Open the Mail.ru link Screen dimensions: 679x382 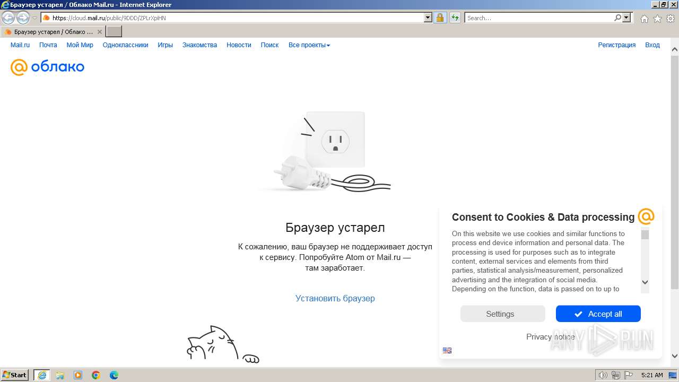[x=20, y=45]
